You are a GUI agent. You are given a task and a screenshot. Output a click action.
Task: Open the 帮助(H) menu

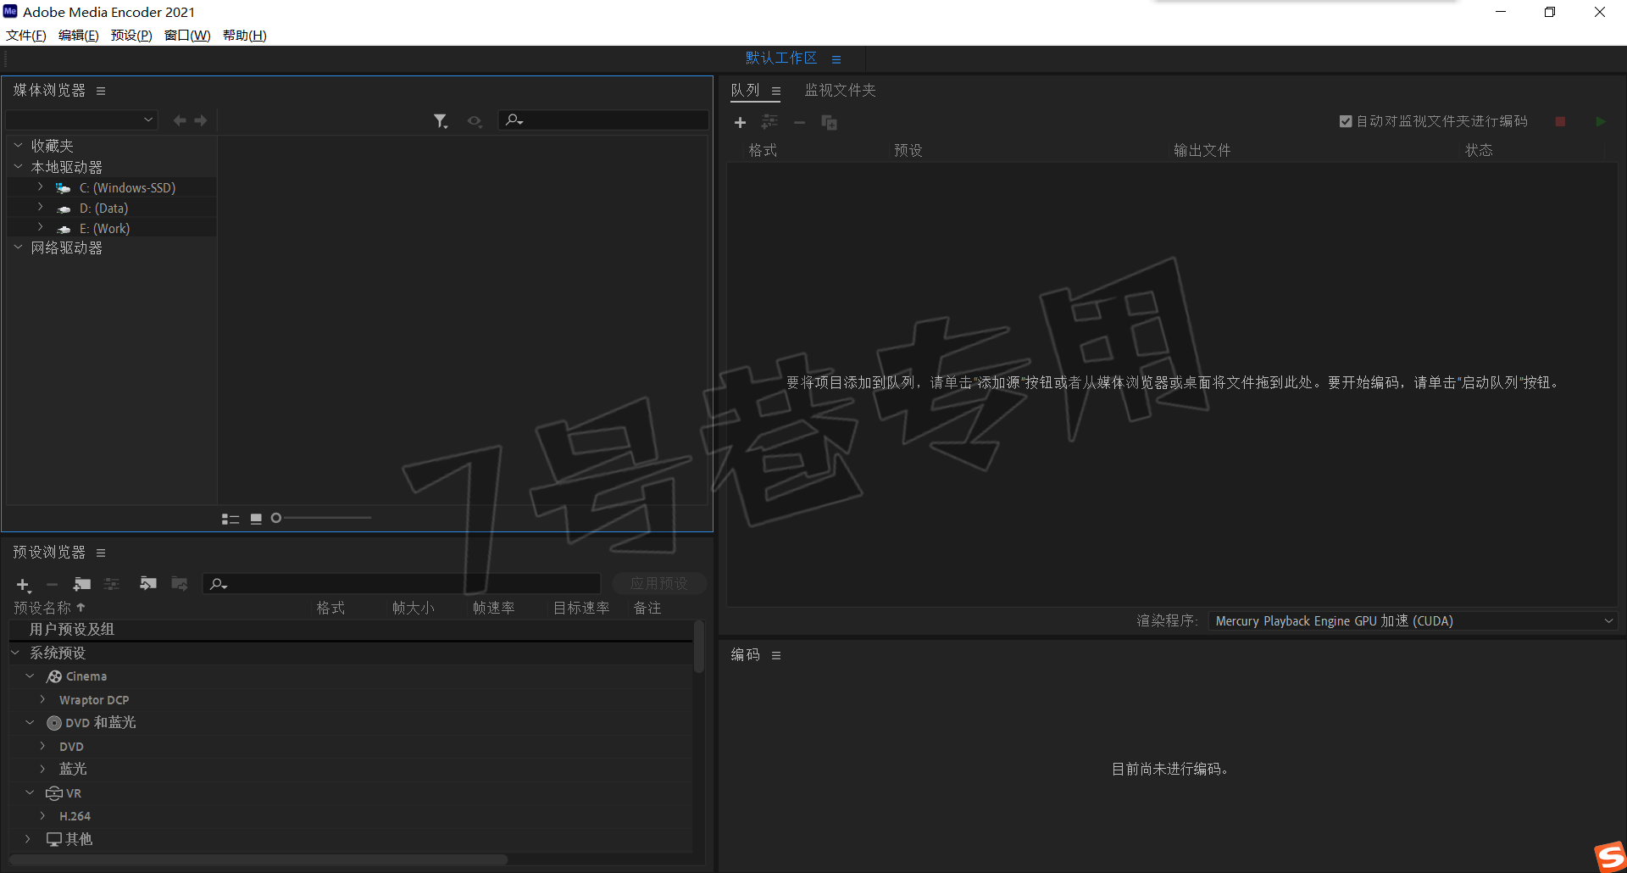244,36
